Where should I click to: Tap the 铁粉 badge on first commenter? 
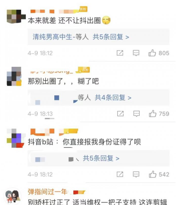tap(83, 9)
